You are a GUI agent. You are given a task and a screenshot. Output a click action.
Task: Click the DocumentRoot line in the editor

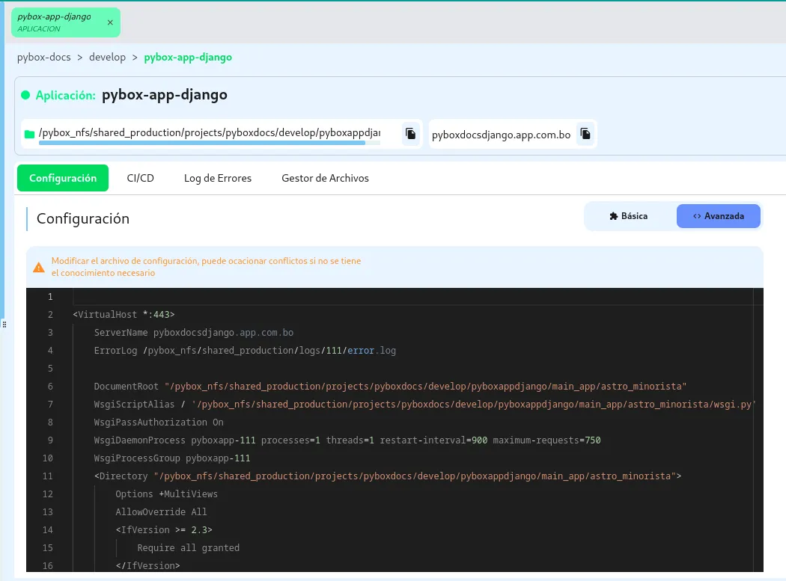pos(390,386)
